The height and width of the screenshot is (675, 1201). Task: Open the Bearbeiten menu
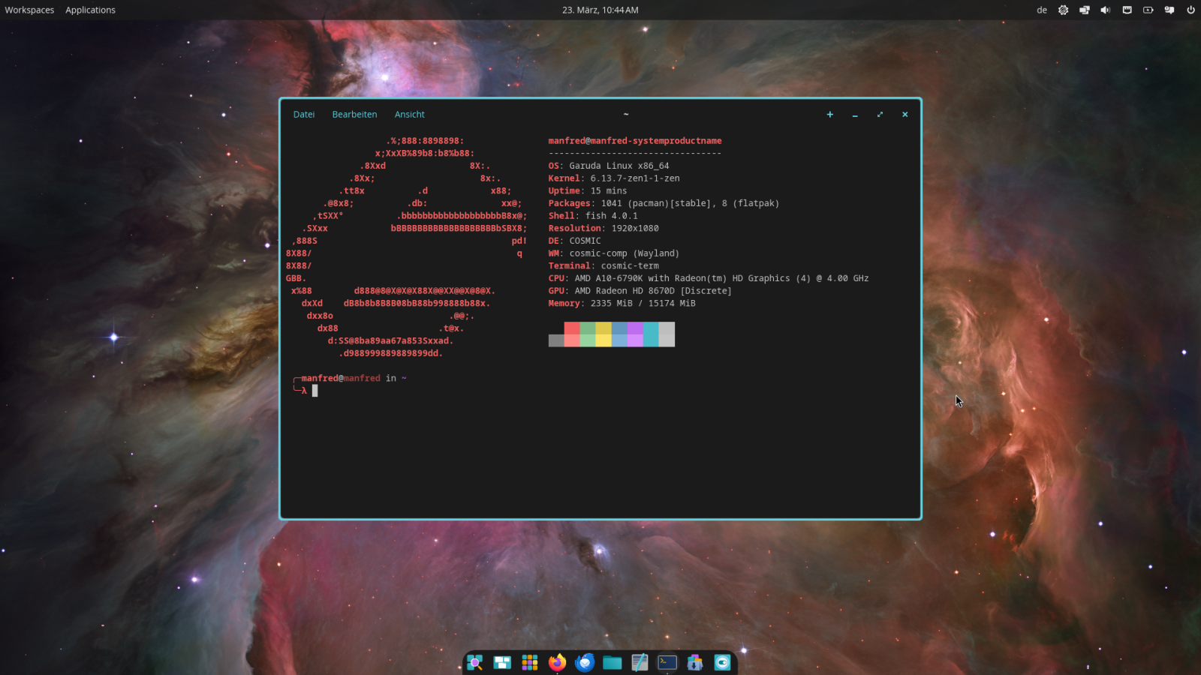pos(354,115)
